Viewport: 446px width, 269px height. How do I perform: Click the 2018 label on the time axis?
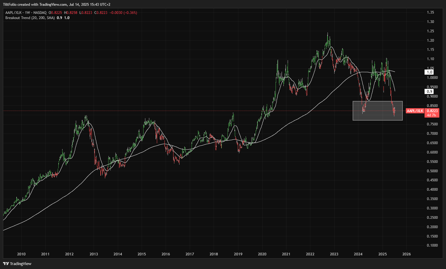pyautogui.click(x=214, y=255)
